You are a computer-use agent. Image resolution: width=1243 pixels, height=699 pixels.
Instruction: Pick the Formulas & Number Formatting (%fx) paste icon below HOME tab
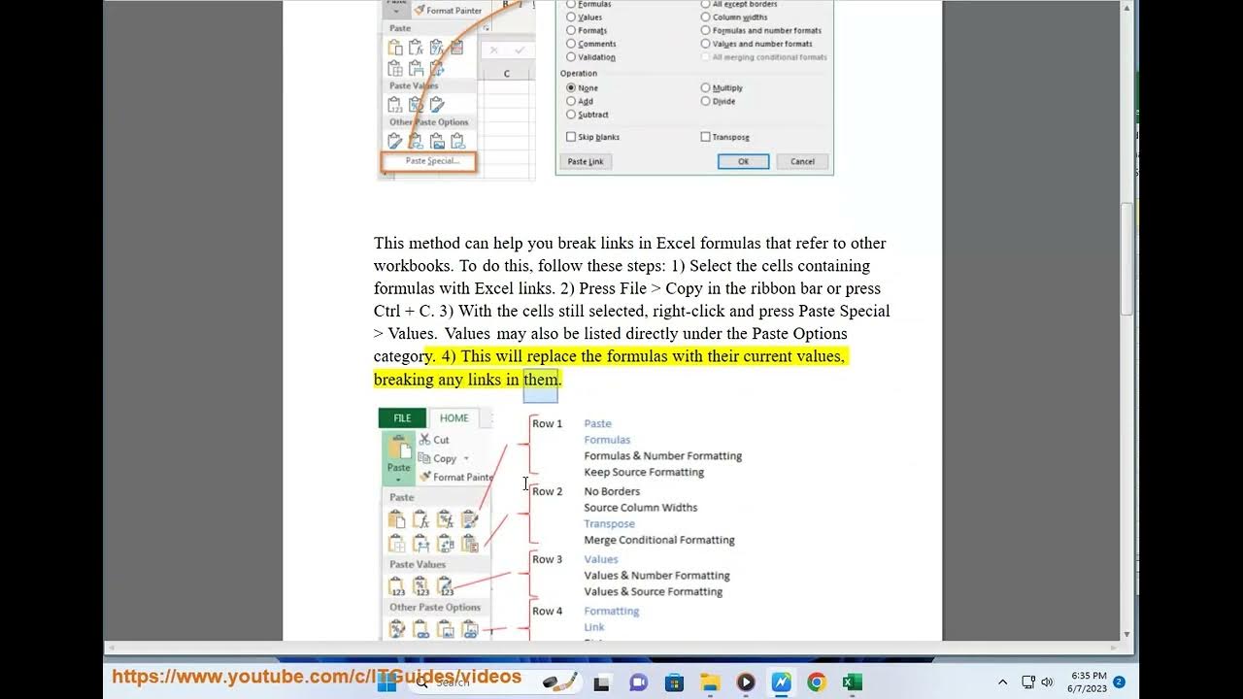[445, 519]
